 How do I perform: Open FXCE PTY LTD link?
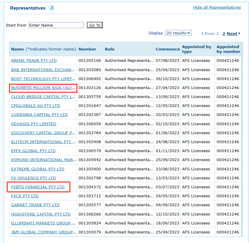(x=25, y=196)
